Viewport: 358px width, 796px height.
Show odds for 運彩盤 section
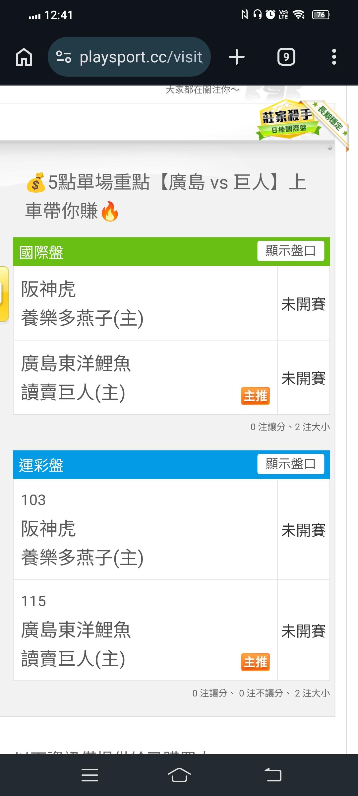click(x=290, y=464)
